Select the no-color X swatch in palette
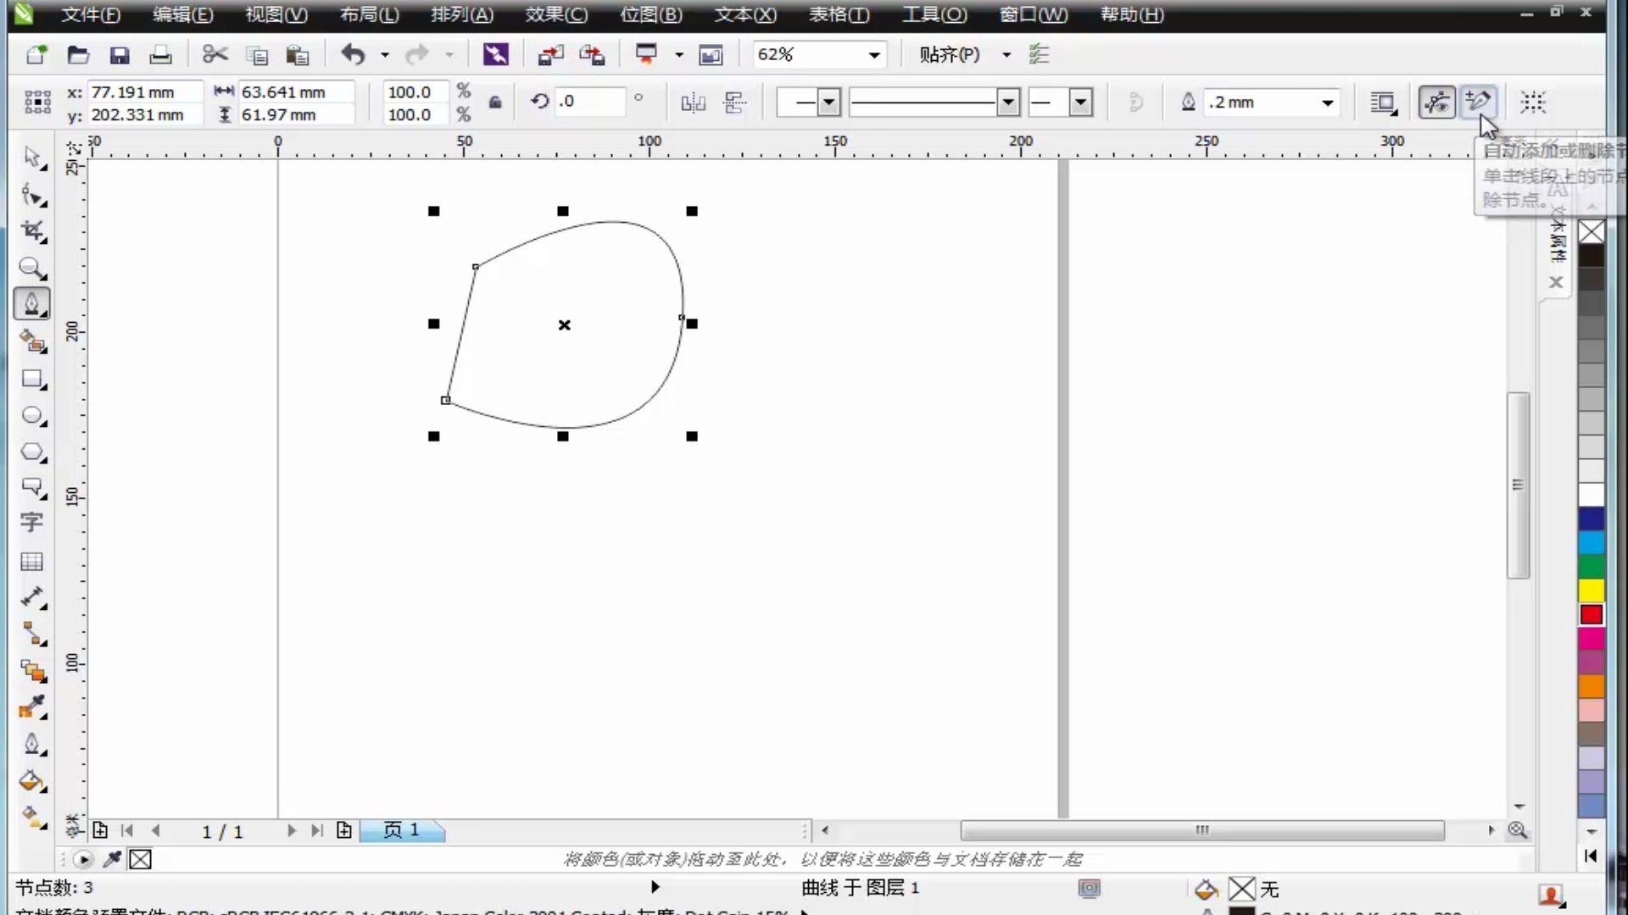 (x=1592, y=231)
